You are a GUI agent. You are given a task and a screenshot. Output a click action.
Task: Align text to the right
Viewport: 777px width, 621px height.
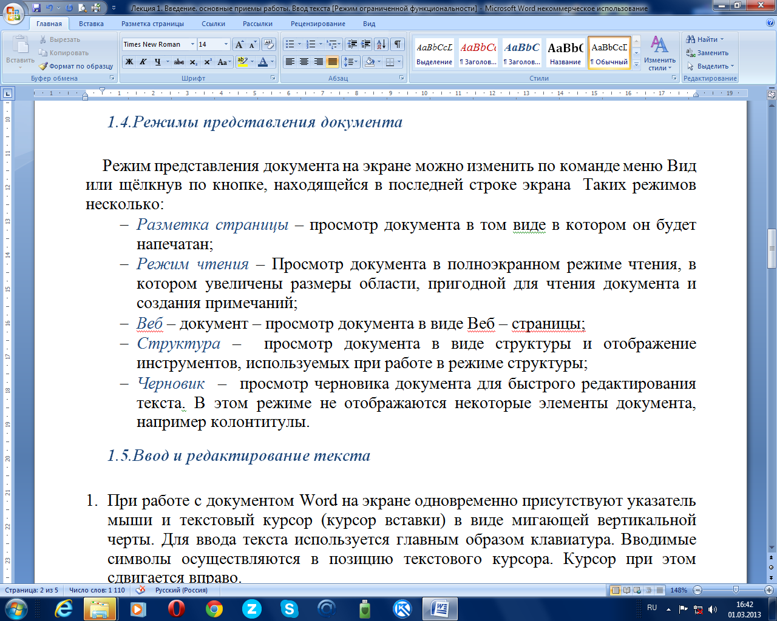318,62
